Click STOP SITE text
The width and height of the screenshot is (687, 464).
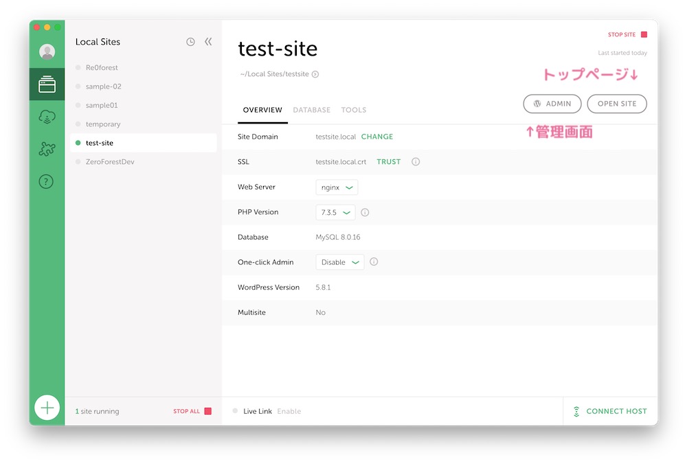point(621,34)
